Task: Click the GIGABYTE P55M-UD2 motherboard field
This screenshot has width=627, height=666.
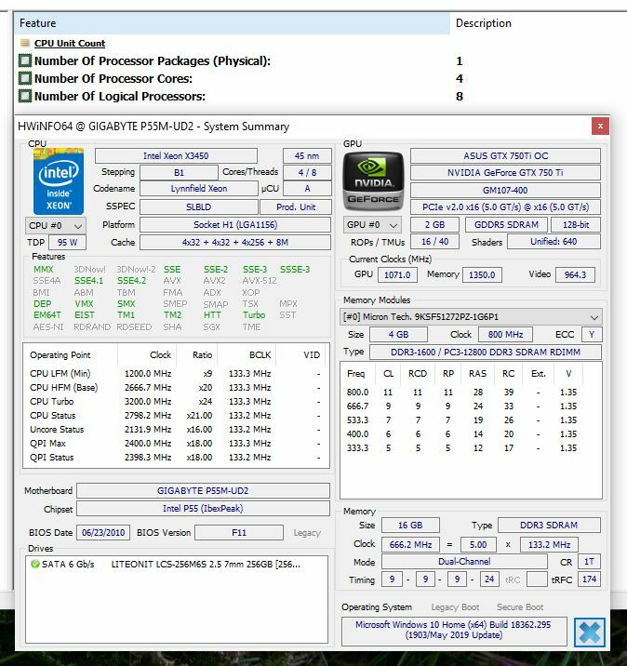Action: pyautogui.click(x=203, y=490)
